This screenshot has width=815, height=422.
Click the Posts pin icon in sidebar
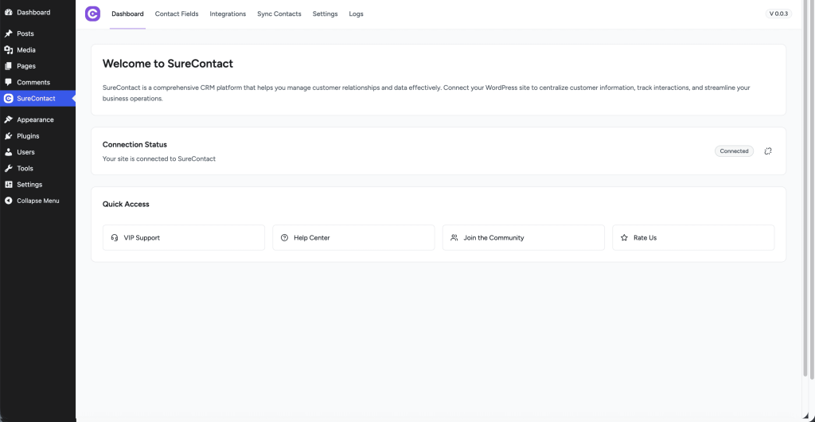(8, 33)
